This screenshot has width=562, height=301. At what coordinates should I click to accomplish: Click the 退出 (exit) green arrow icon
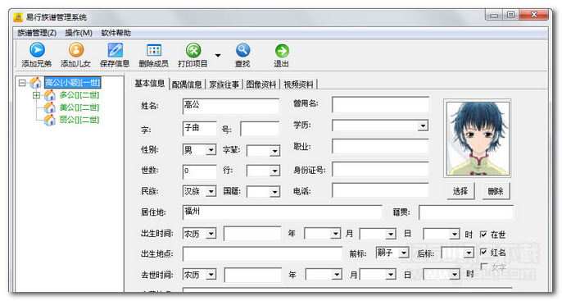pyautogui.click(x=282, y=51)
